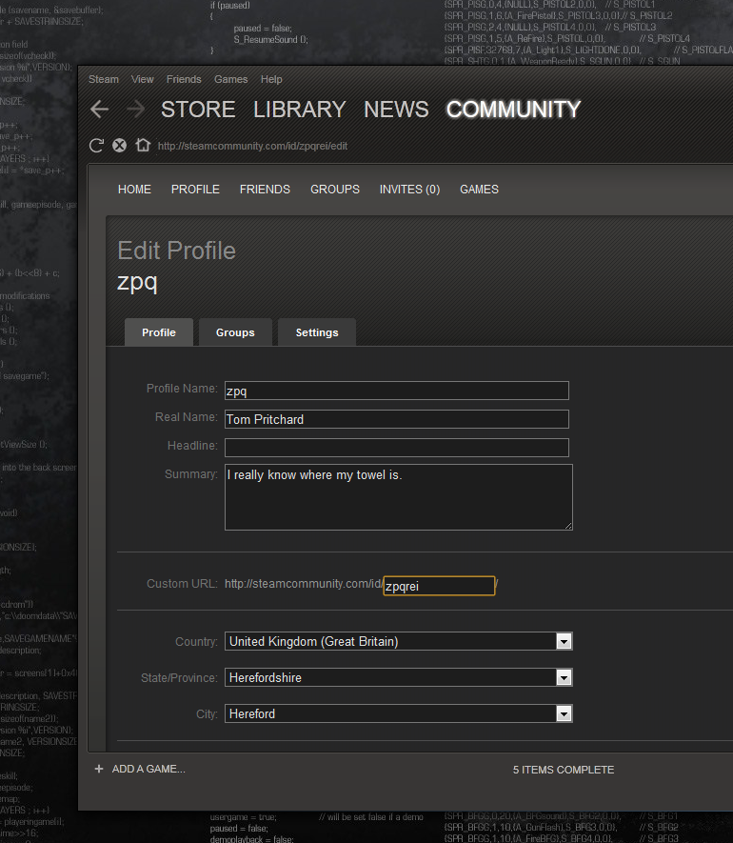
Task: Click the GAMES community link
Action: [x=480, y=190]
